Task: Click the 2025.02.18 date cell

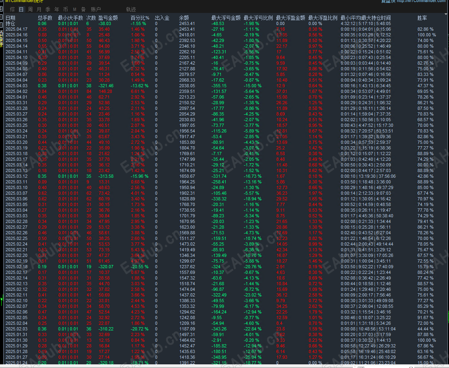Action: click(16, 267)
